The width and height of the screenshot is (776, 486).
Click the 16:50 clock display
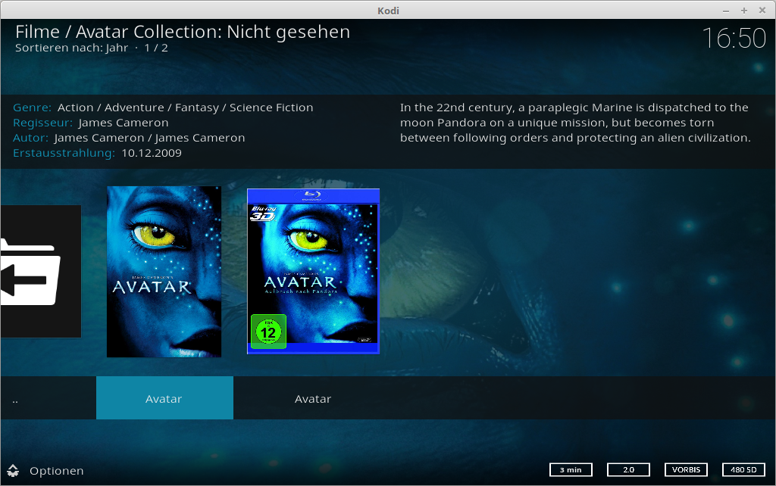click(x=734, y=38)
